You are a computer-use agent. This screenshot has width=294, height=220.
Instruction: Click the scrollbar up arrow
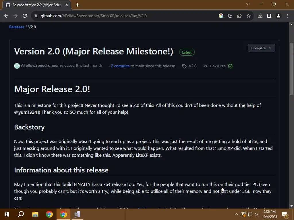pos(291,25)
